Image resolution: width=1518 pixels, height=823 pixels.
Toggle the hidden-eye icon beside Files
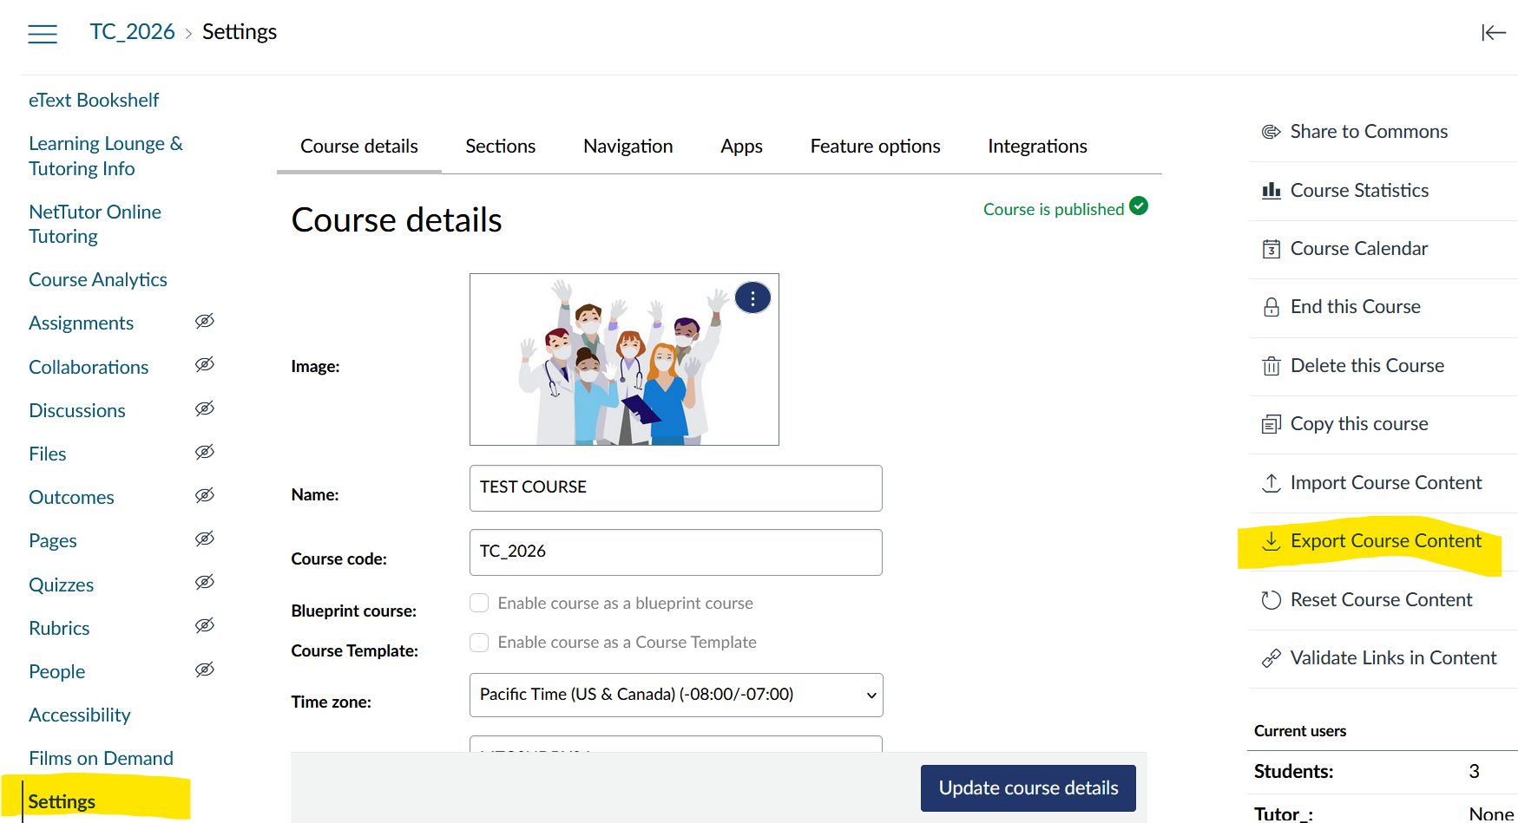coord(205,452)
